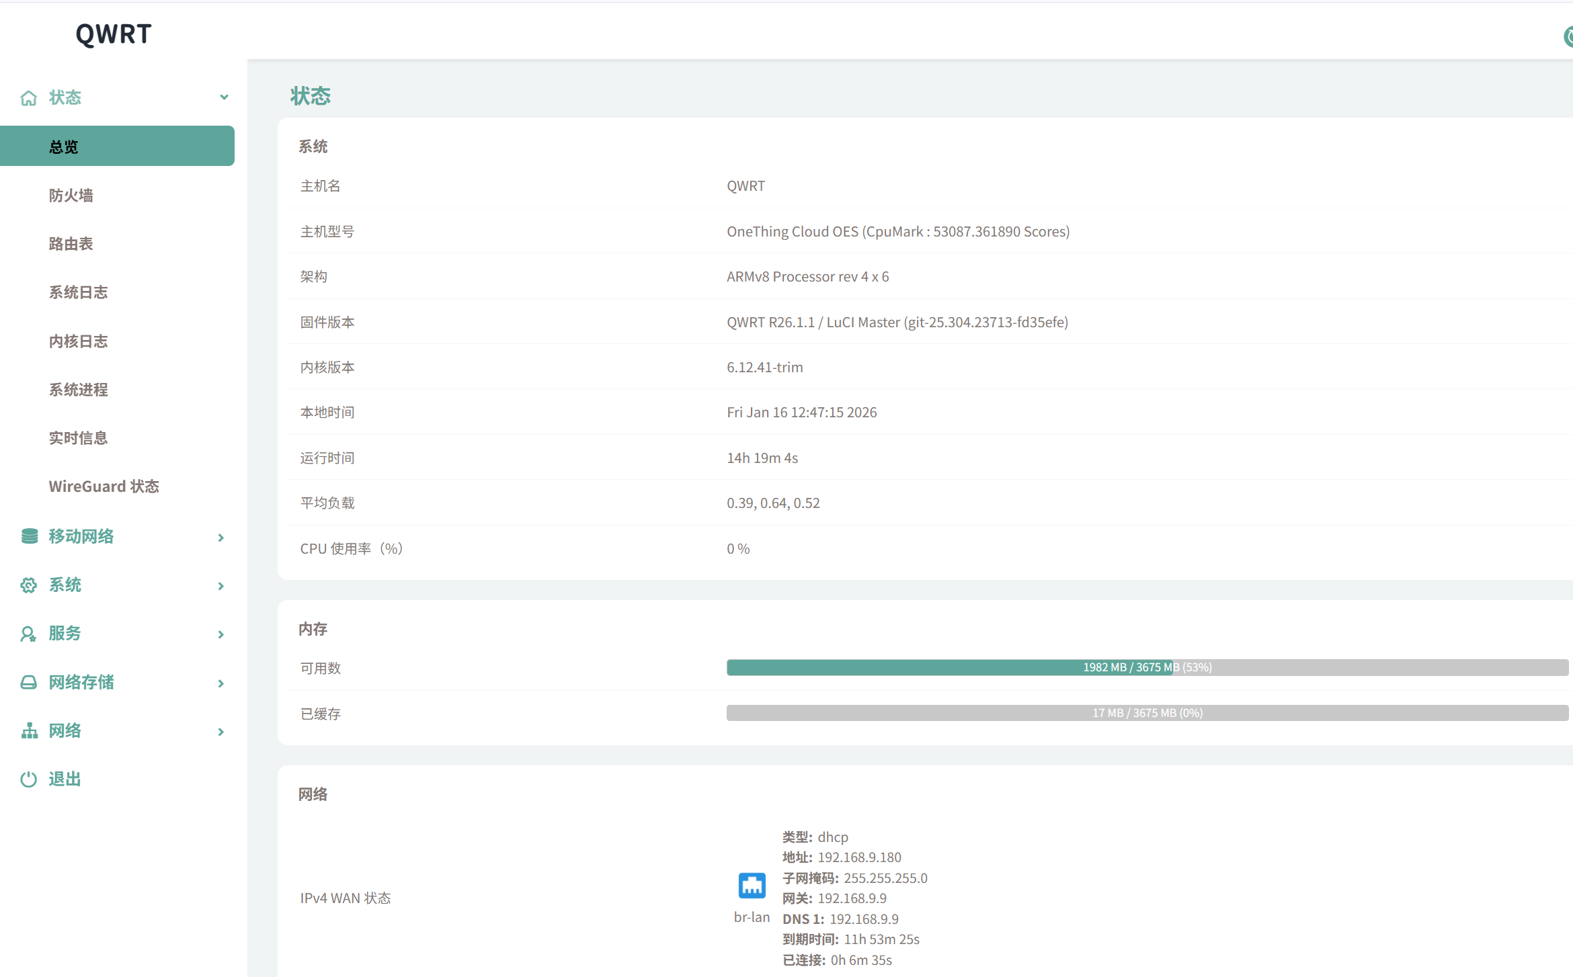Expand the 移动网络 menu
This screenshot has width=1573, height=977.
pyautogui.click(x=220, y=538)
